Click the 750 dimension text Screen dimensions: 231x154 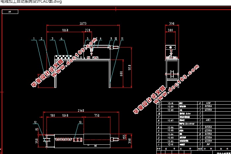[x=97, y=116]
